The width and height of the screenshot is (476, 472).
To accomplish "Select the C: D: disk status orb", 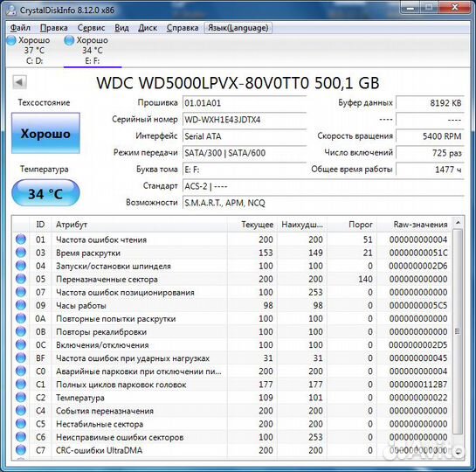I will click(x=11, y=40).
